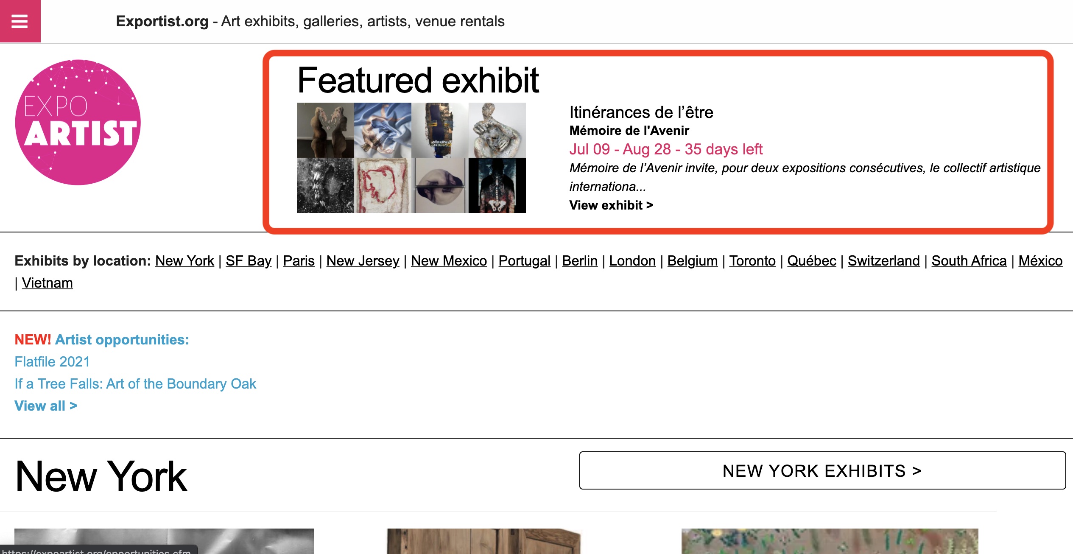Click the View exhibit link
This screenshot has width=1073, height=554.
[x=611, y=205]
